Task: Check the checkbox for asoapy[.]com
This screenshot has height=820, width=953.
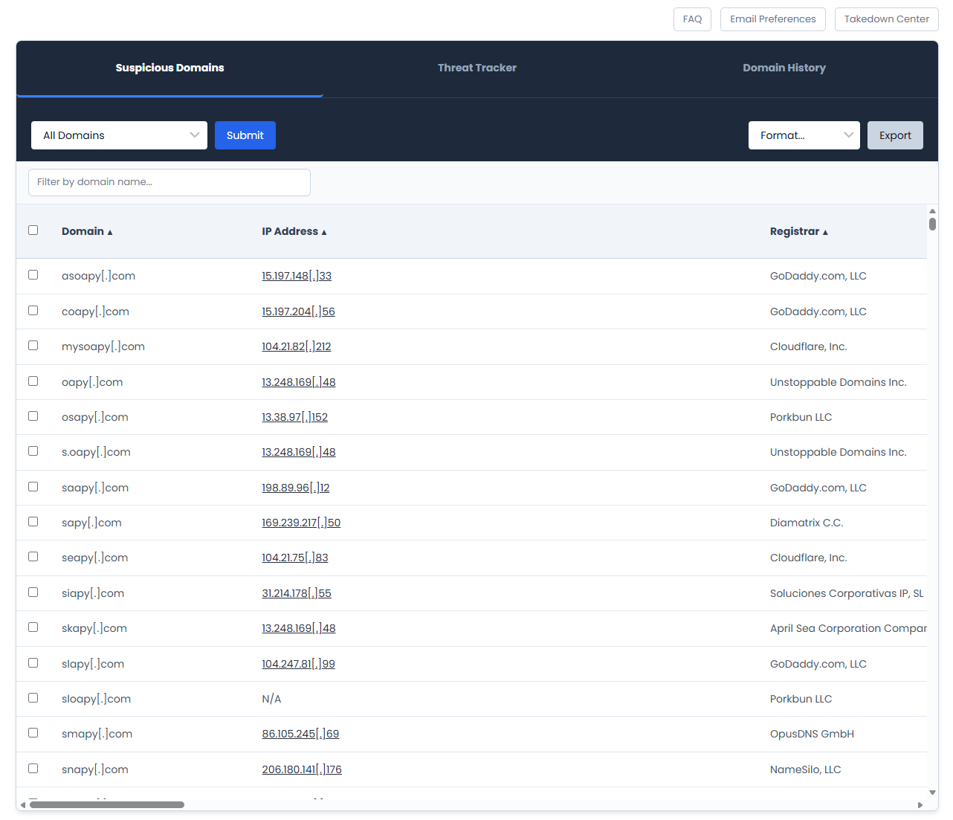Action: pos(33,274)
